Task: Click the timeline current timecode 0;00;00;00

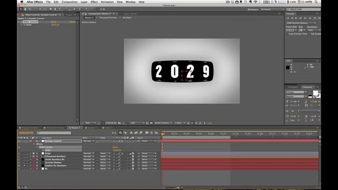Action: (x=26, y=133)
